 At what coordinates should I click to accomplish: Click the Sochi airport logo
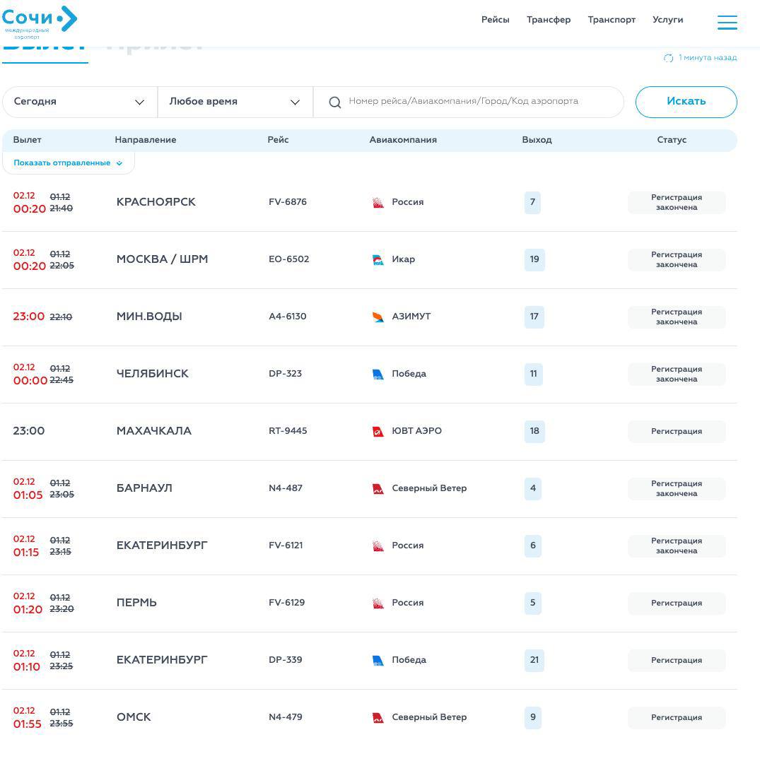[40, 20]
